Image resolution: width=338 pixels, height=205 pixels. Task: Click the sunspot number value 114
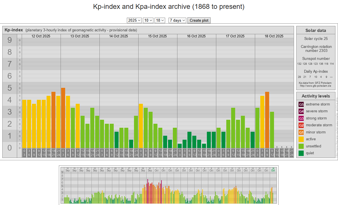pos(332,64)
